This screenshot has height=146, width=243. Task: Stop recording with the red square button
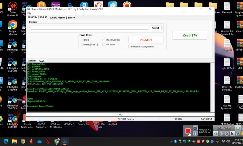pyautogui.click(x=188, y=131)
